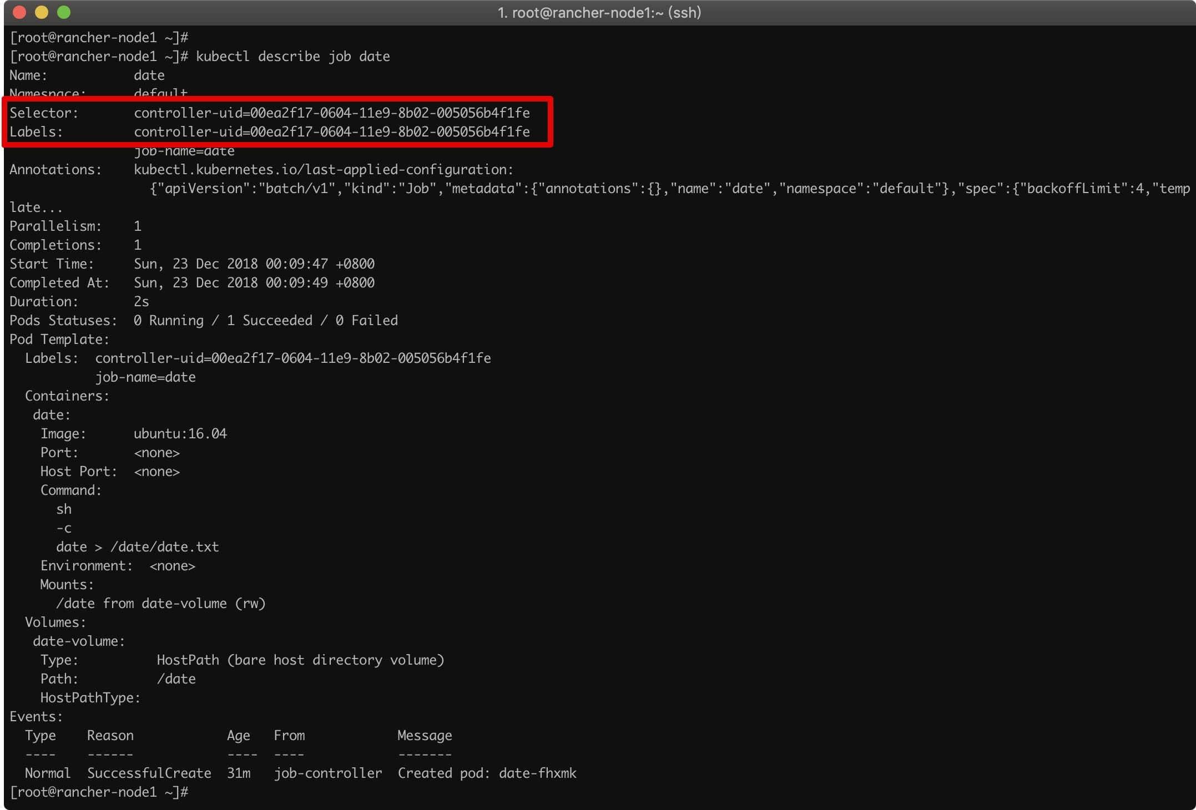The image size is (1196, 810).
Task: Click the HostPath volume Type value
Action: coord(300,660)
